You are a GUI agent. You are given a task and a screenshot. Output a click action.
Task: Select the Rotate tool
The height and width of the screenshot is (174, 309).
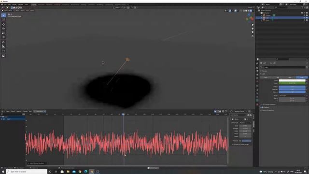click(x=3, y=29)
